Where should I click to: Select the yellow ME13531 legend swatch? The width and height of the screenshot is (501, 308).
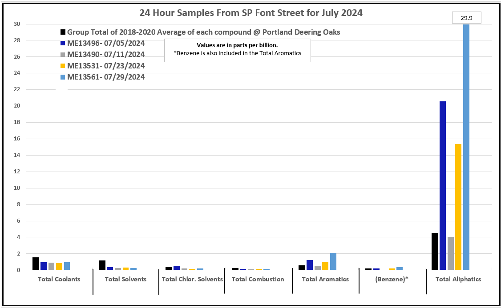click(x=63, y=66)
